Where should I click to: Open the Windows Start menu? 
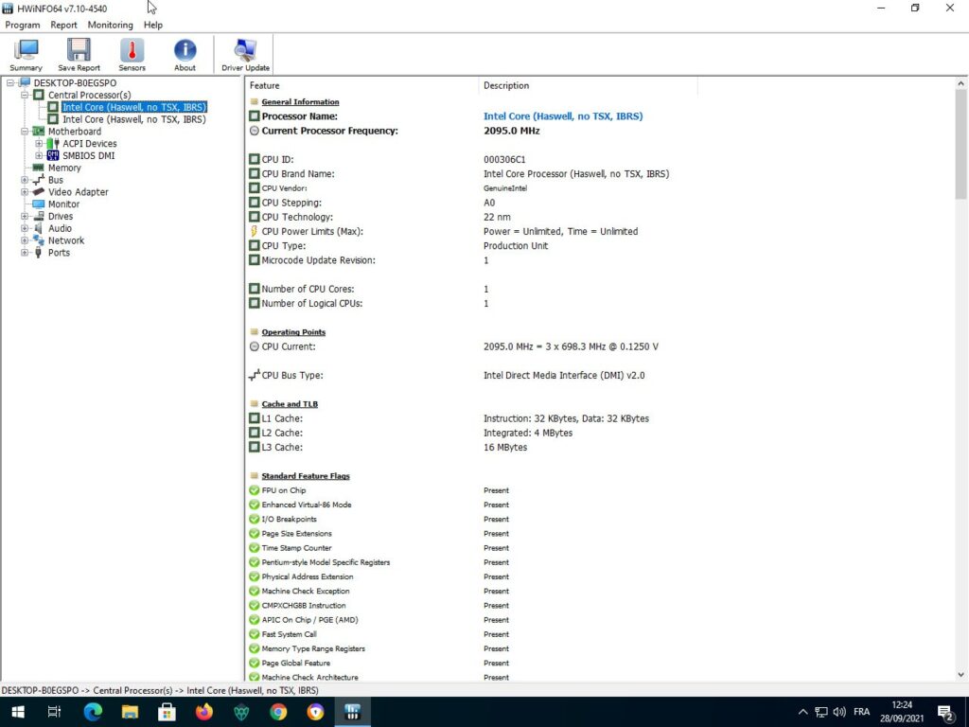tap(18, 712)
